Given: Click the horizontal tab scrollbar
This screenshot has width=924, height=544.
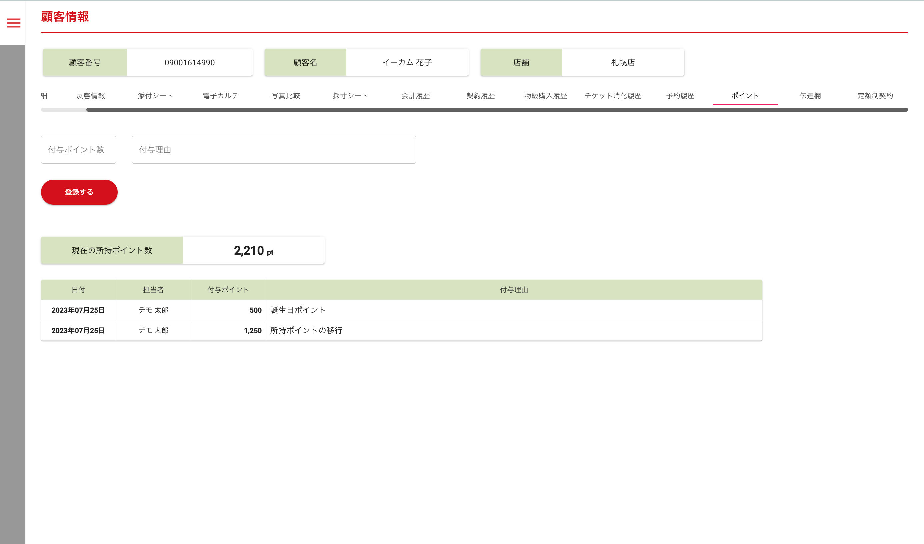Looking at the screenshot, I should (496, 110).
